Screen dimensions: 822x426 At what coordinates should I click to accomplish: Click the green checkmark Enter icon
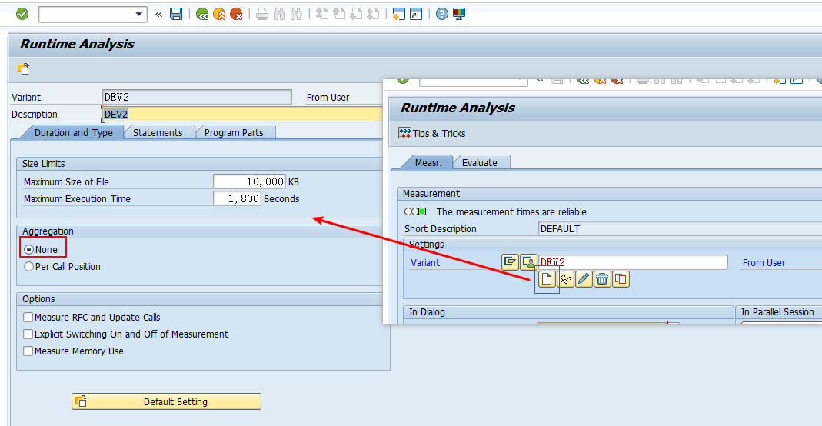coord(22,14)
